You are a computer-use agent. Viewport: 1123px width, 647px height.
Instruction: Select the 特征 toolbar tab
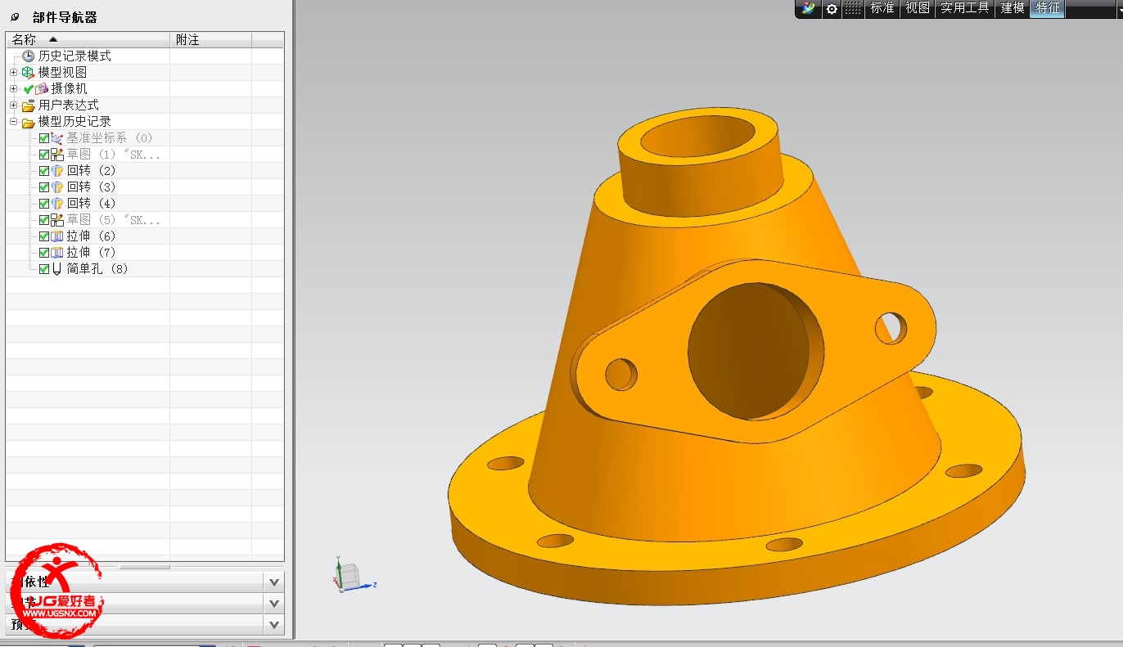tap(1048, 8)
